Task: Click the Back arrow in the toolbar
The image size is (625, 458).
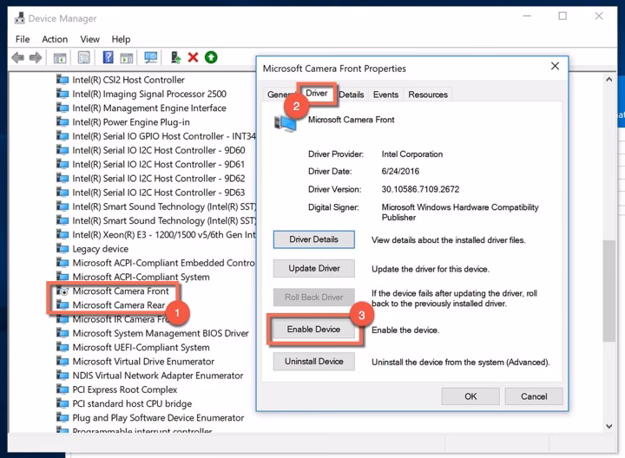Action: coord(17,58)
